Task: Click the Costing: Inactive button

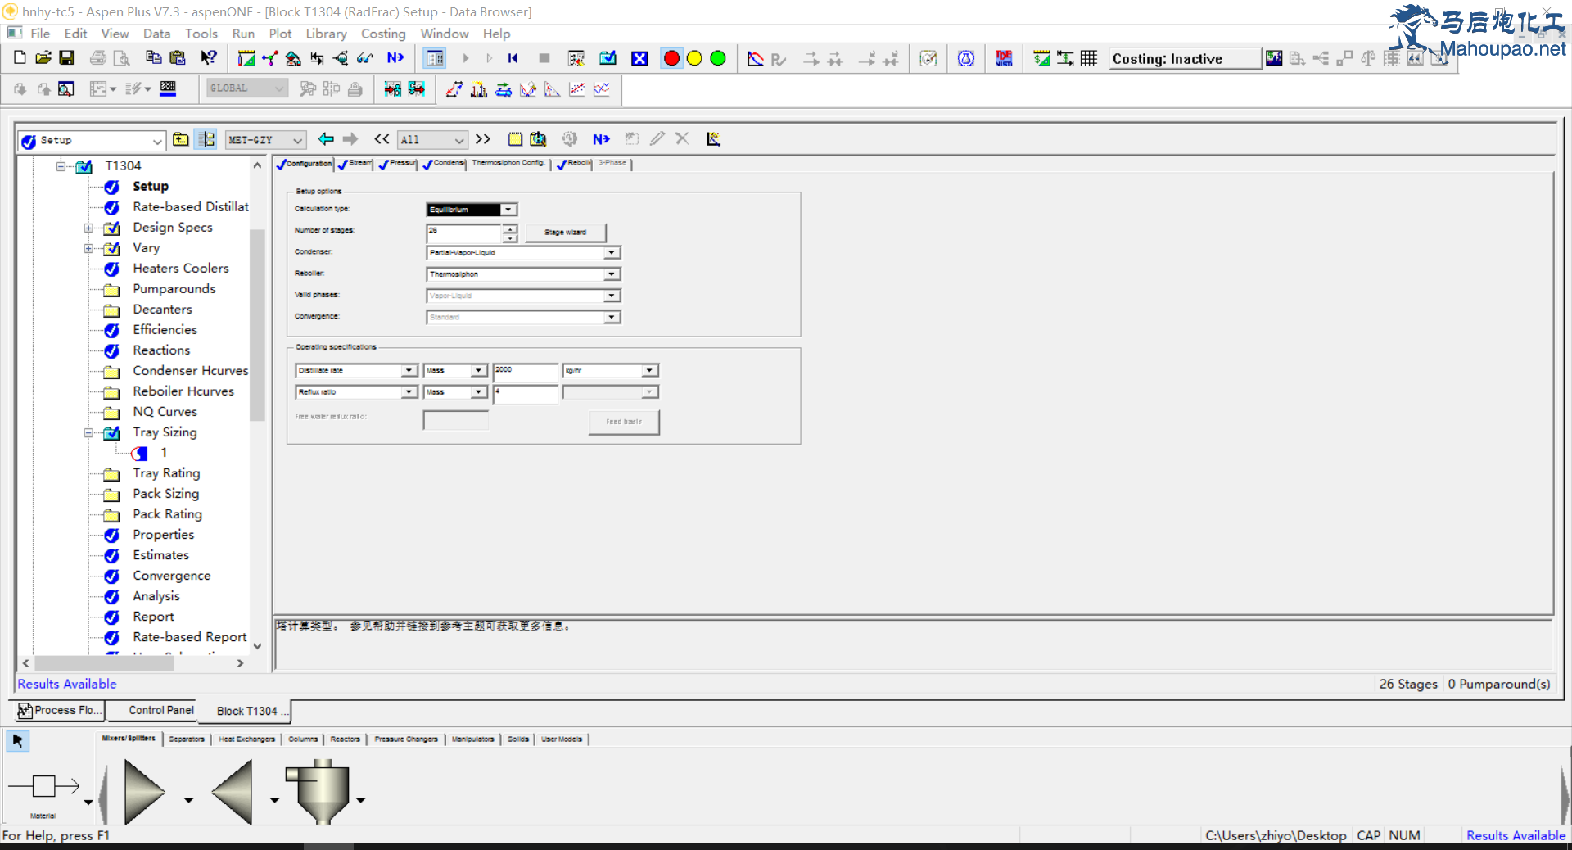Action: (1185, 59)
